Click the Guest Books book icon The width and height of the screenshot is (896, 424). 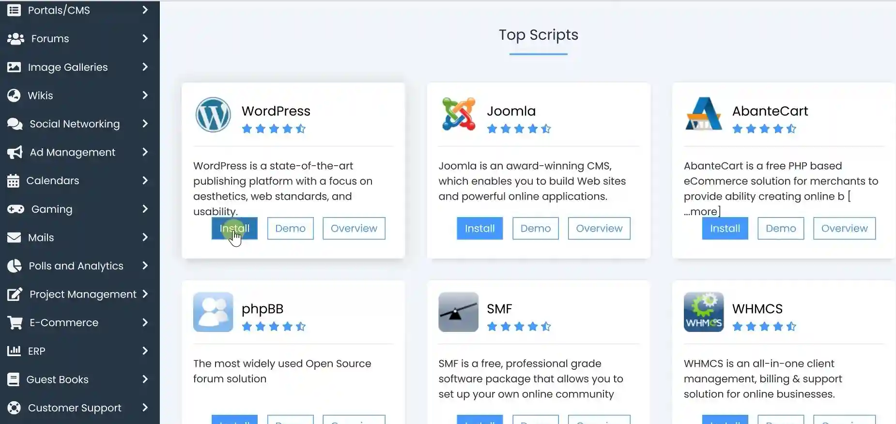(x=13, y=379)
